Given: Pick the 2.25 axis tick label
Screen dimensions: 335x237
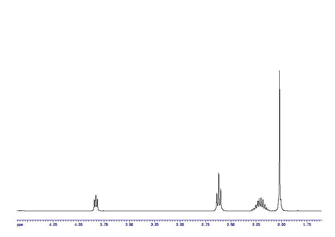Looking at the screenshot, I should pos(256,225).
